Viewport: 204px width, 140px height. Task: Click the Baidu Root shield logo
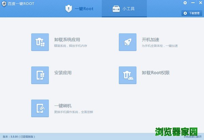4,3
